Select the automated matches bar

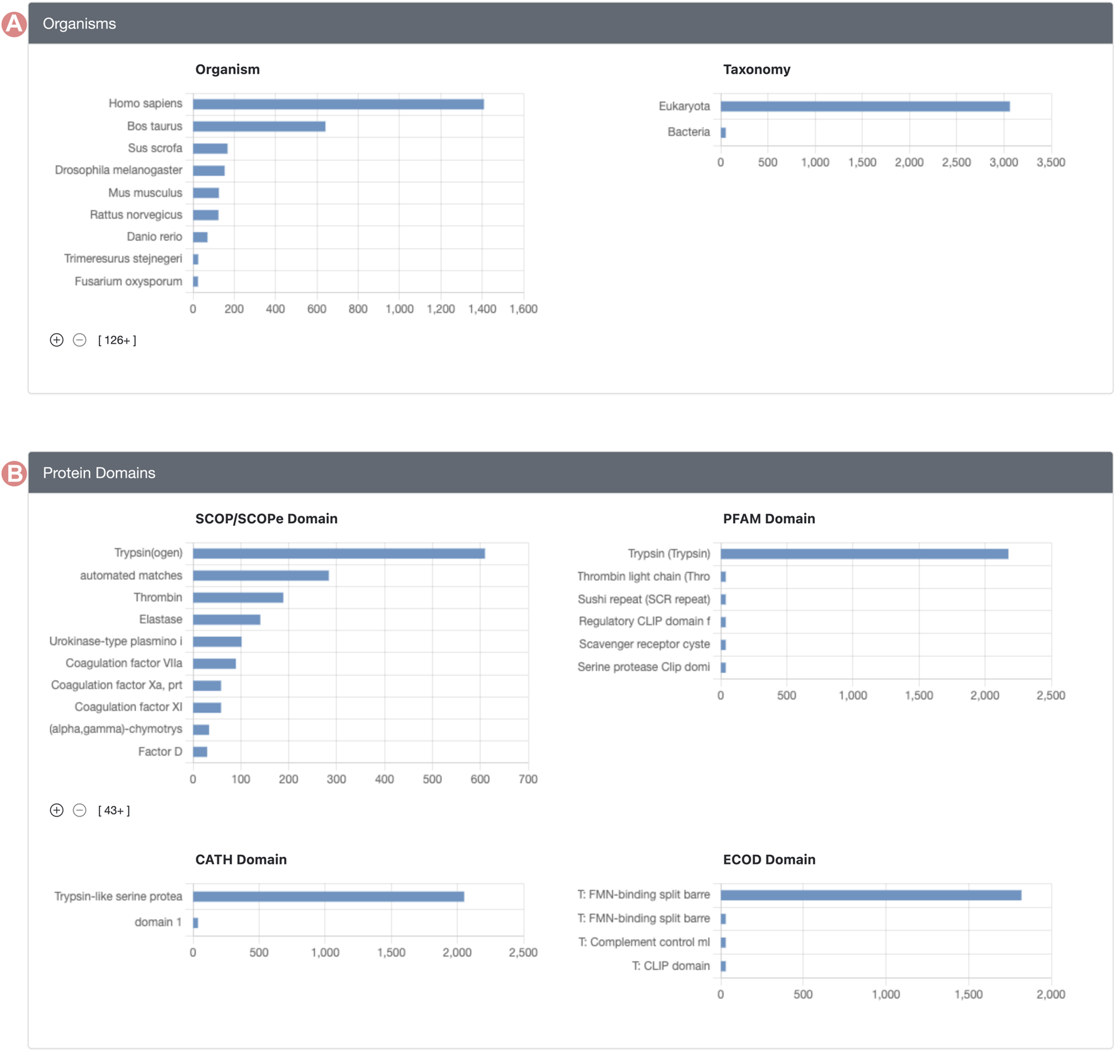click(x=261, y=575)
